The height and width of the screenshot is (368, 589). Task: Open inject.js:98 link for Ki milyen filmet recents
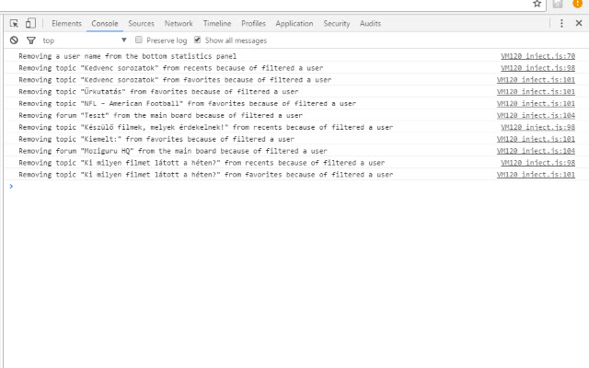[x=537, y=163]
